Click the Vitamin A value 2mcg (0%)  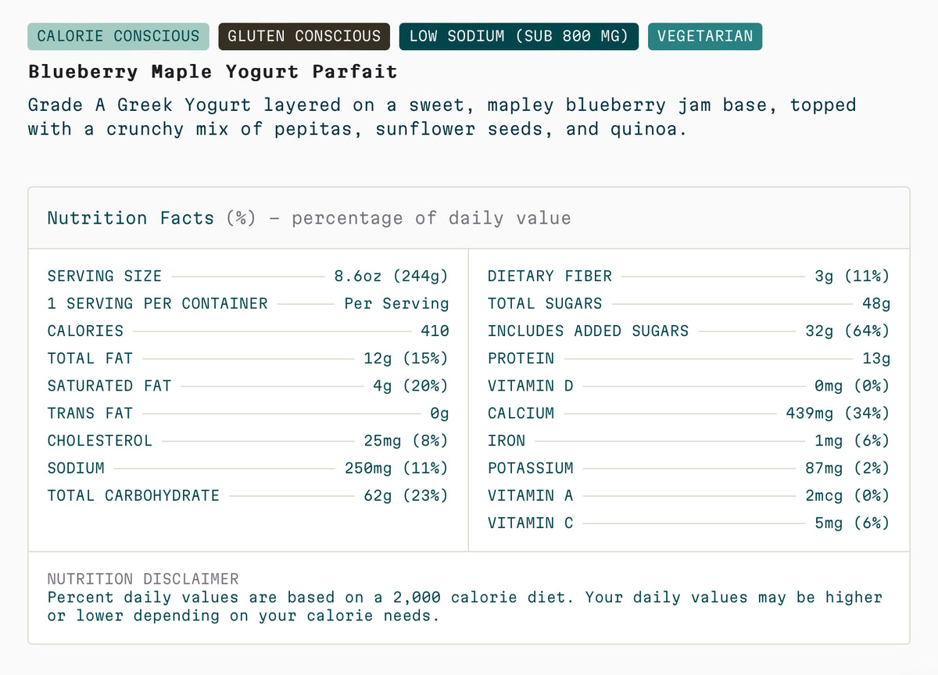(847, 495)
